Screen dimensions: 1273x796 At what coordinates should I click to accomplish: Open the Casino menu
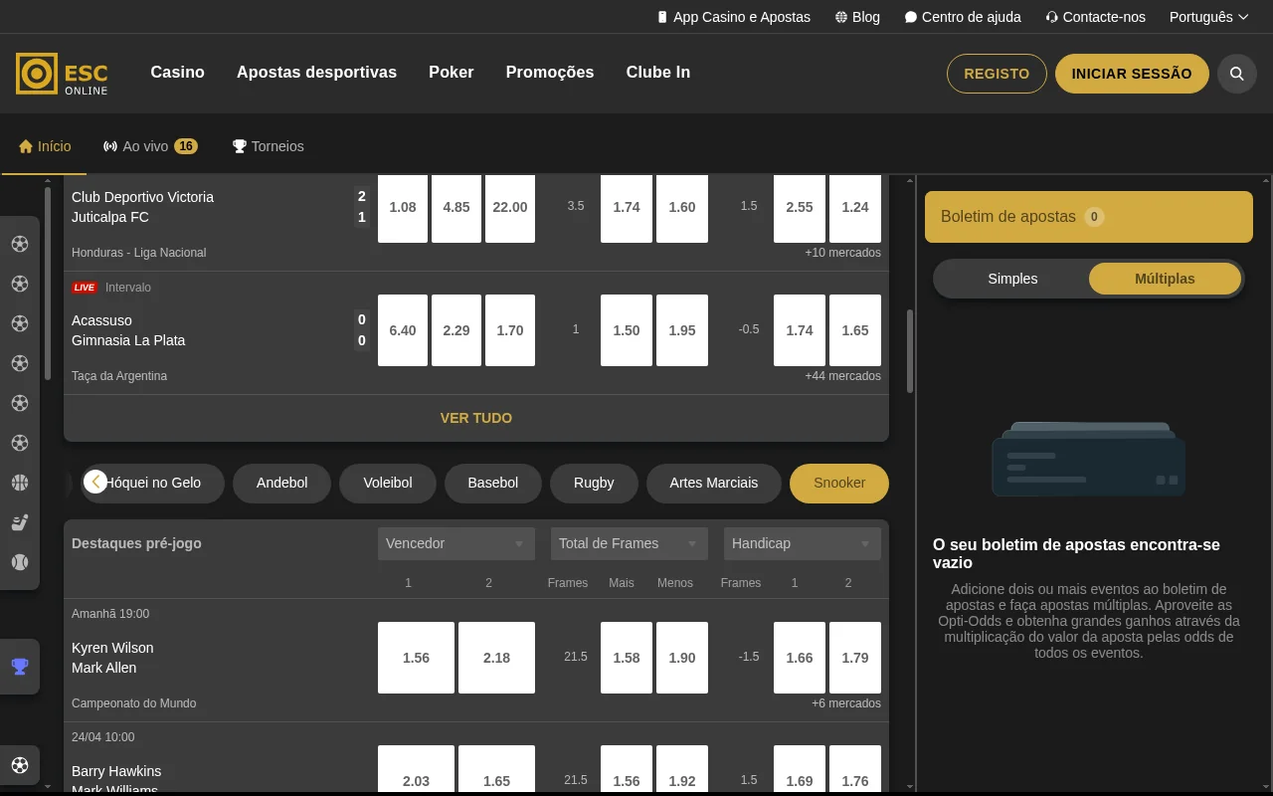point(177,73)
